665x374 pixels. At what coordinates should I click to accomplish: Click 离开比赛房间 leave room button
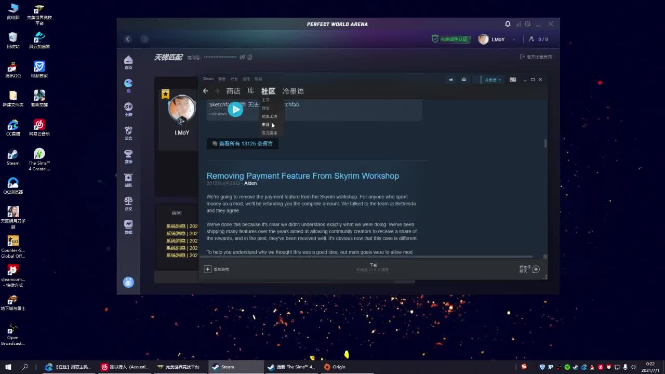coord(536,57)
